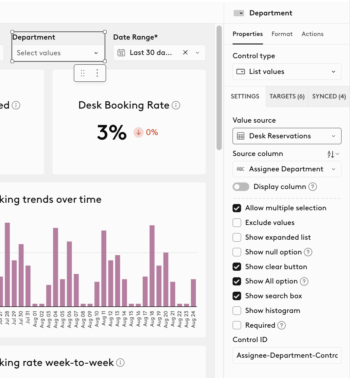The image size is (350, 378).
Task: Click help icon next to Display column
Action: pos(313,187)
